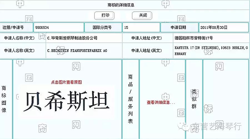Viewport: 250px width, 139px height.
Task: Click the 申请人名称(中文) label
Action: pyautogui.click(x=19, y=38)
